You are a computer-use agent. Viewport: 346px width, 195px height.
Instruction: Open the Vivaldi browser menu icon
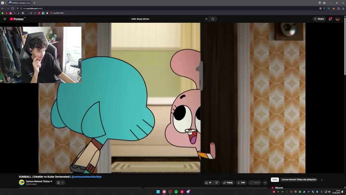coord(2,3)
